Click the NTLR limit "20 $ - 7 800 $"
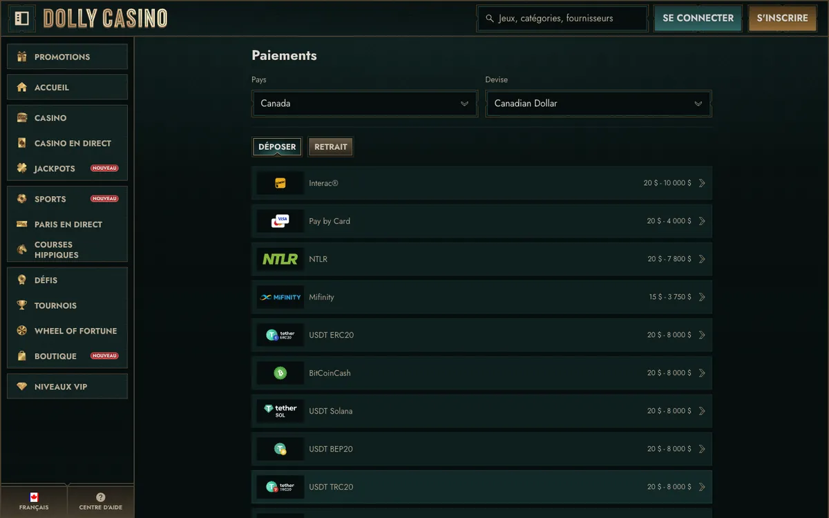The width and height of the screenshot is (829, 518). (669, 259)
